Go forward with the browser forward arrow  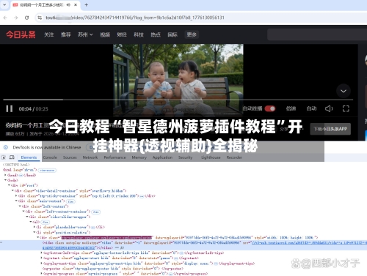pyautogui.click(x=16, y=18)
